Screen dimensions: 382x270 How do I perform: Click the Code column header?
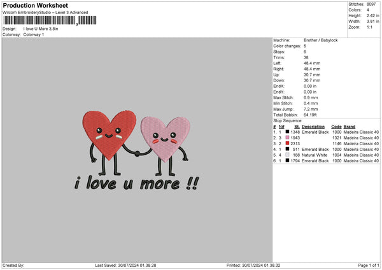click(337, 126)
